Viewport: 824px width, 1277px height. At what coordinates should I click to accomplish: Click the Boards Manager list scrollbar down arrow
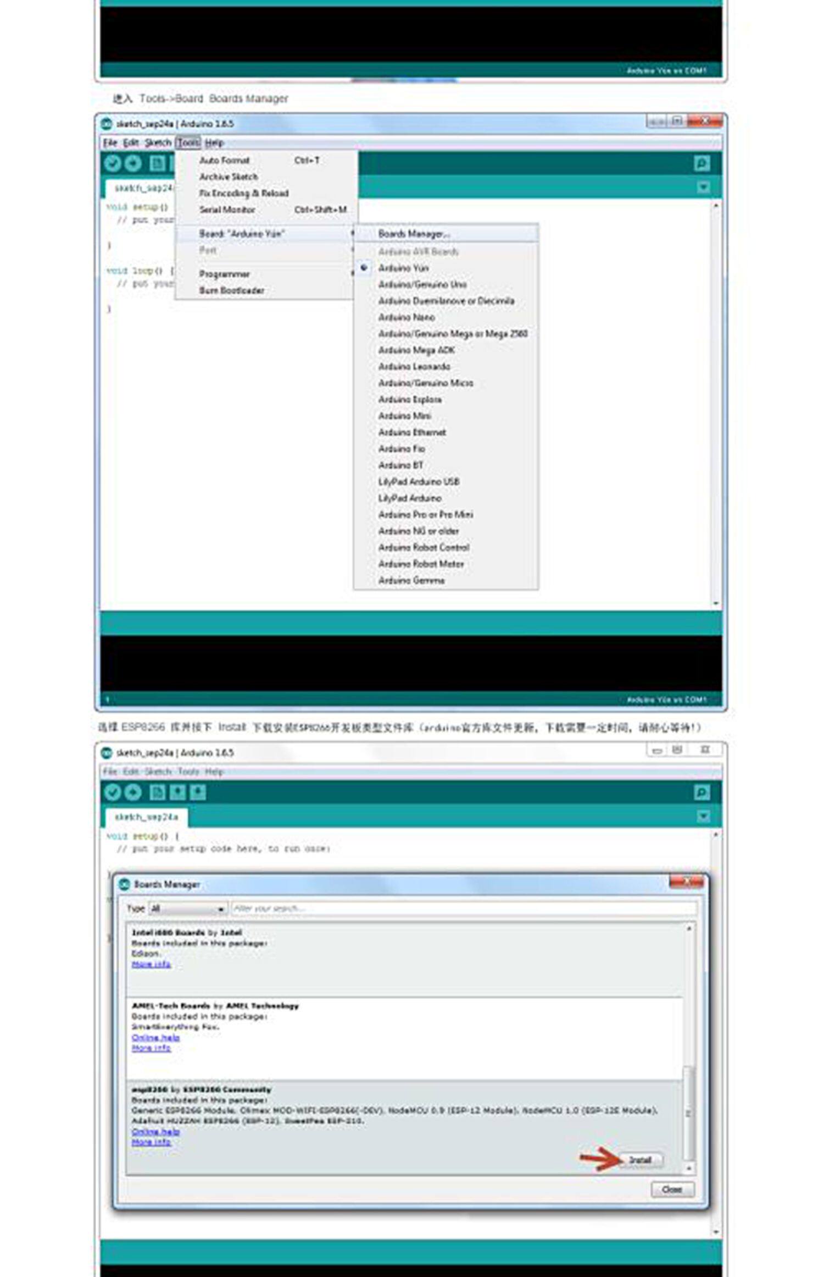click(x=689, y=1168)
